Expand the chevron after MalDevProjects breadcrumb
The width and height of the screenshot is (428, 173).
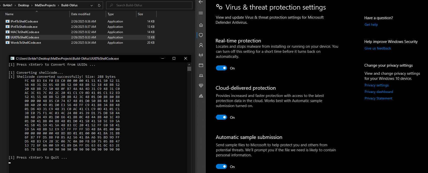[58, 5]
